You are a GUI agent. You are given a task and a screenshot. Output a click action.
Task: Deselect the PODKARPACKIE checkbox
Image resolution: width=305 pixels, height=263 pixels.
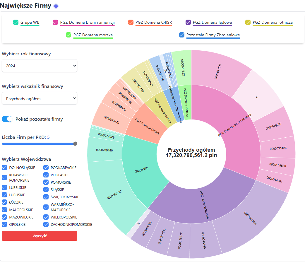click(x=46, y=168)
